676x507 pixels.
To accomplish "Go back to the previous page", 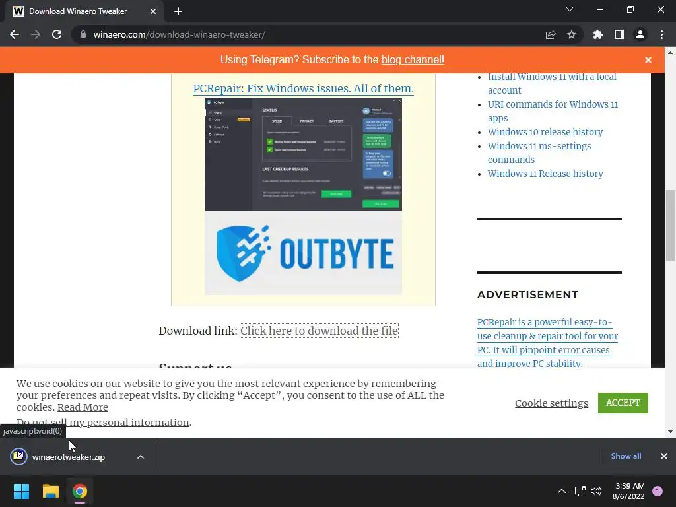I will 15,34.
